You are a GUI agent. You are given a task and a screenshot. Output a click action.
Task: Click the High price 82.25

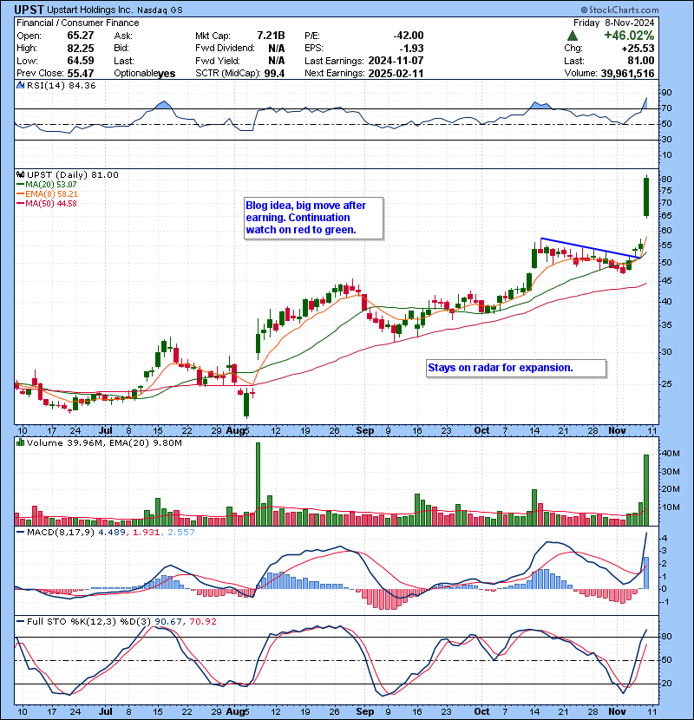[x=81, y=49]
